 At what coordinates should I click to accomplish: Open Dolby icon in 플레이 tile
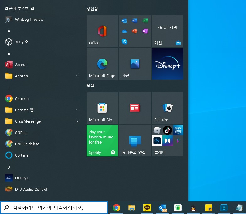(x=168, y=141)
